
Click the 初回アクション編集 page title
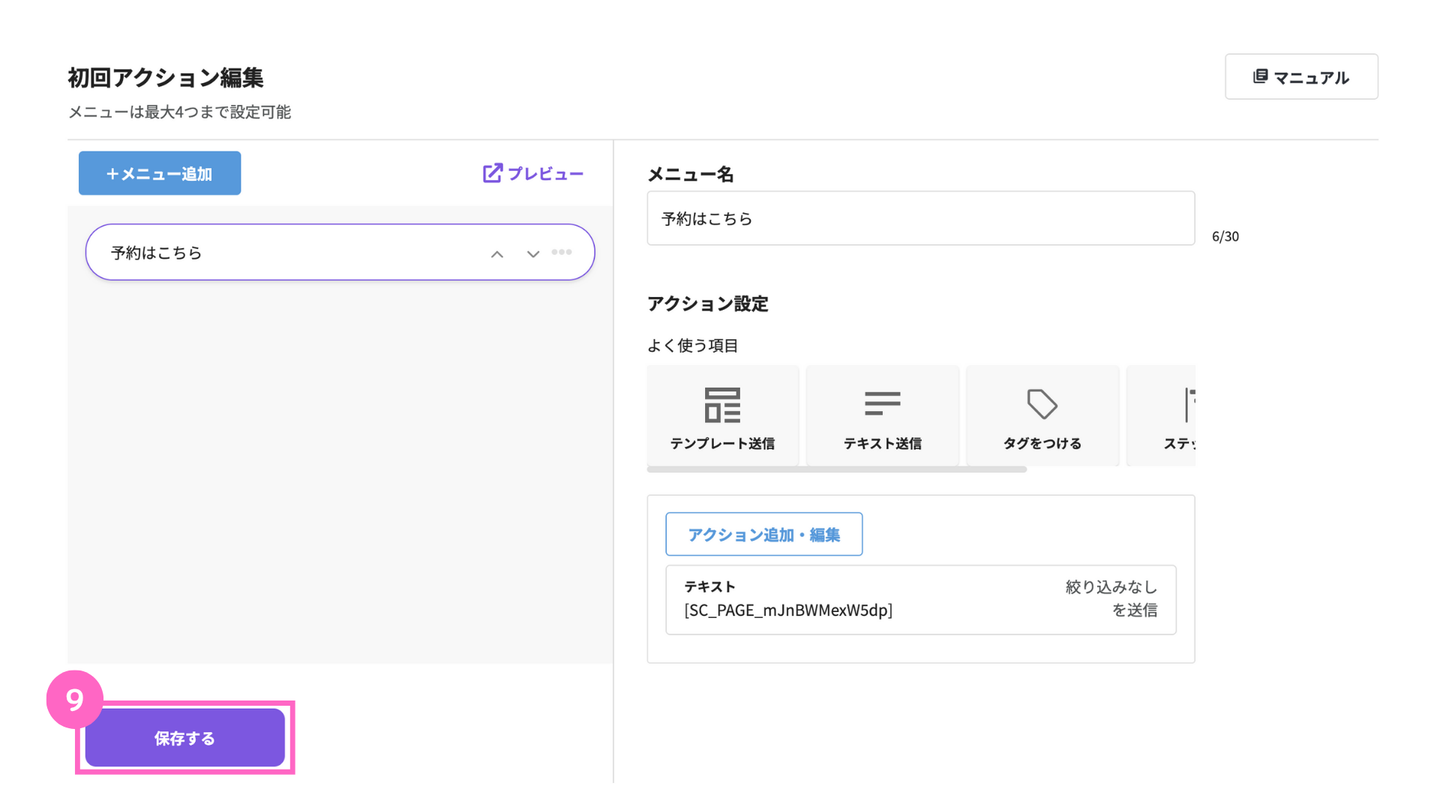(x=166, y=78)
